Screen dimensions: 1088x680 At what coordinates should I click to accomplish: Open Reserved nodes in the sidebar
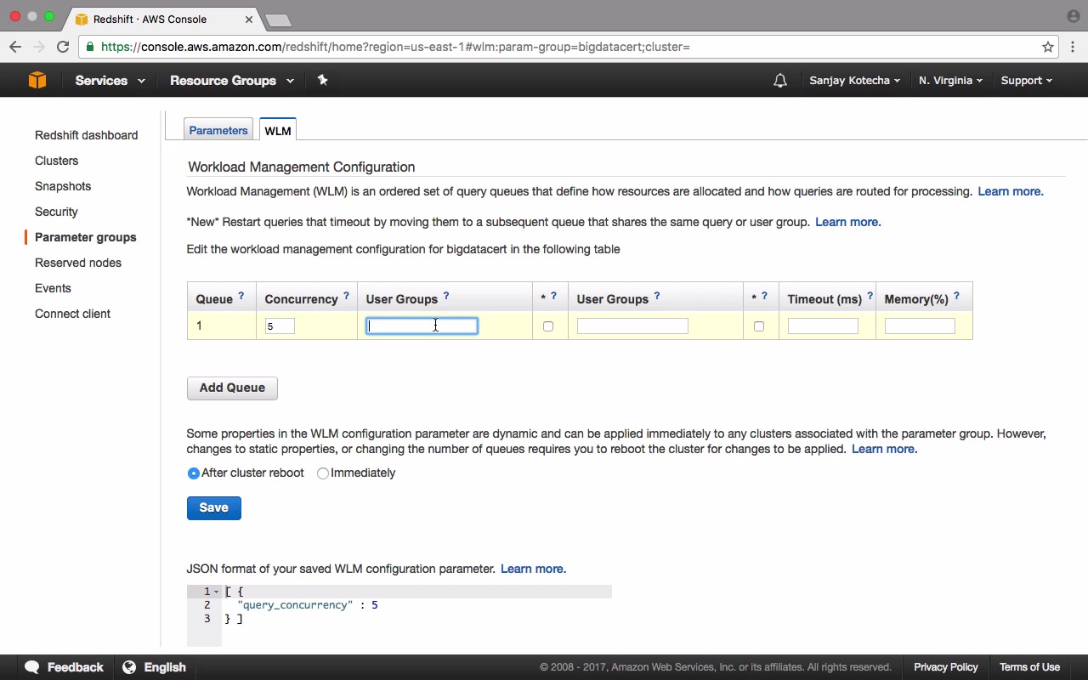click(78, 263)
